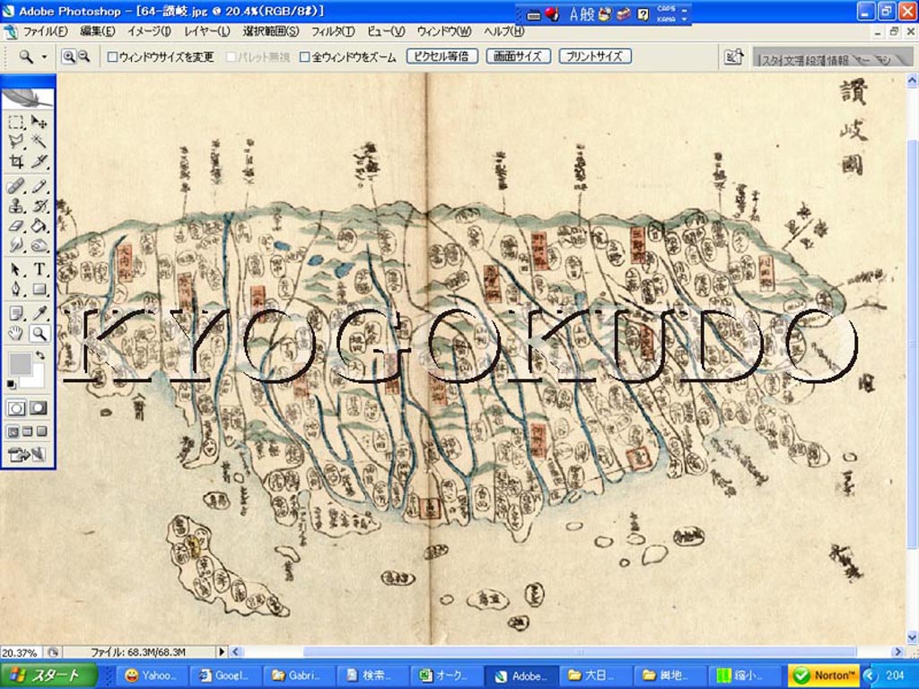Select the Magic Wand tool
The image size is (919, 689).
pos(39,141)
